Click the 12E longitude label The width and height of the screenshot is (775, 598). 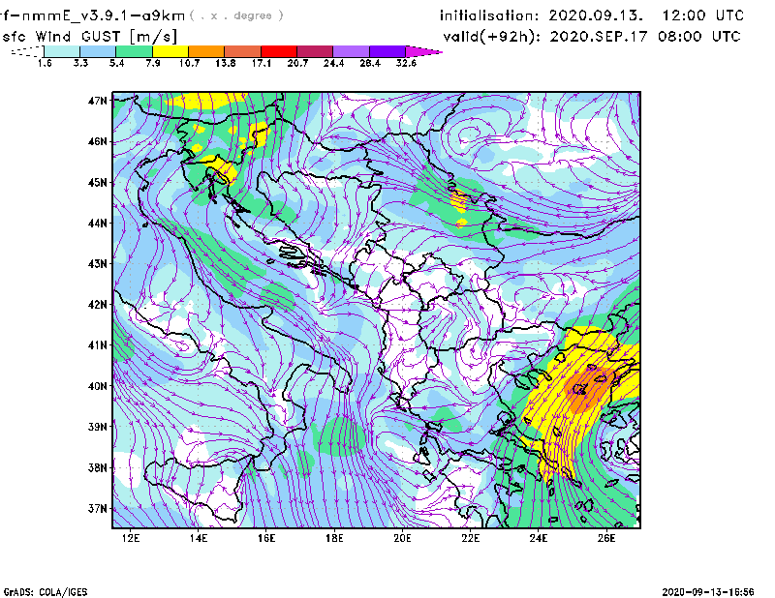pyautogui.click(x=131, y=538)
